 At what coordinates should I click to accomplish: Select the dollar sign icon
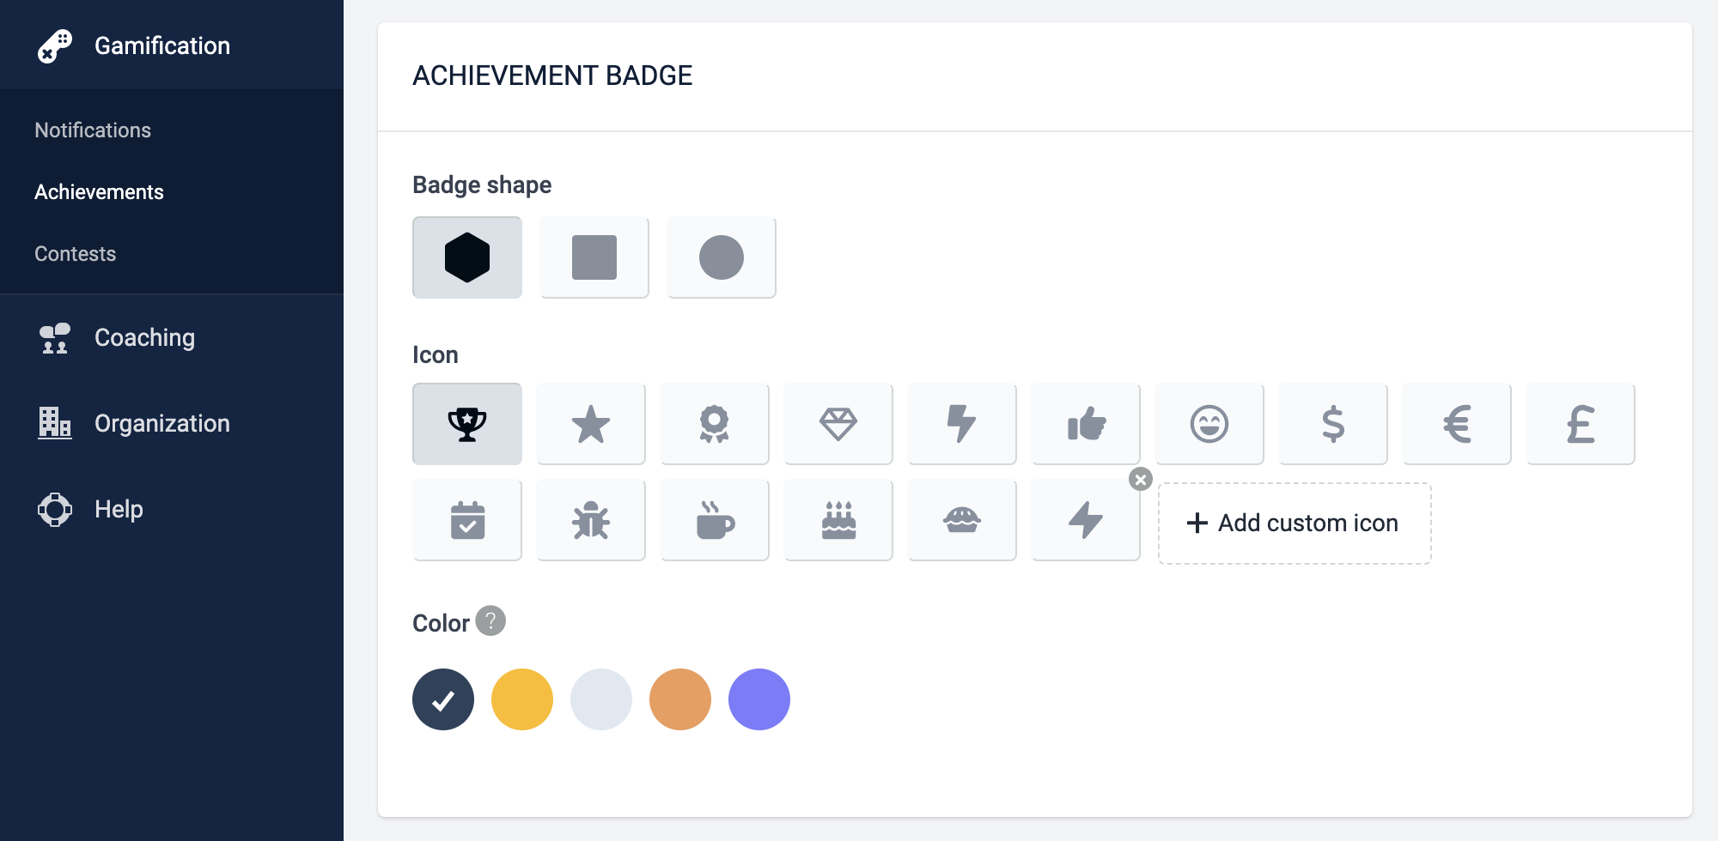(x=1333, y=424)
